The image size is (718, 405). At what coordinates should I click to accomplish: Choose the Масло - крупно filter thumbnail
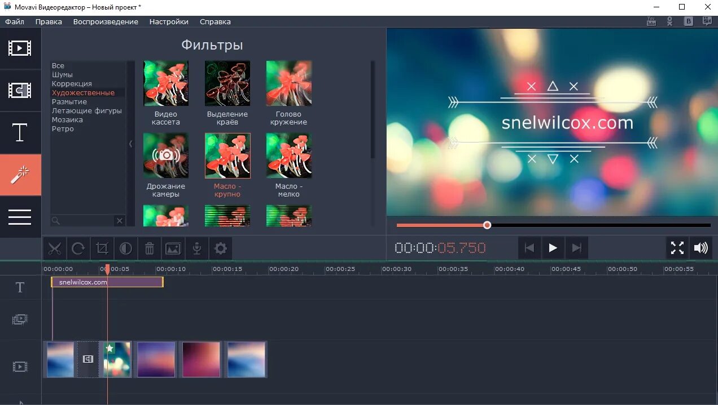click(227, 155)
